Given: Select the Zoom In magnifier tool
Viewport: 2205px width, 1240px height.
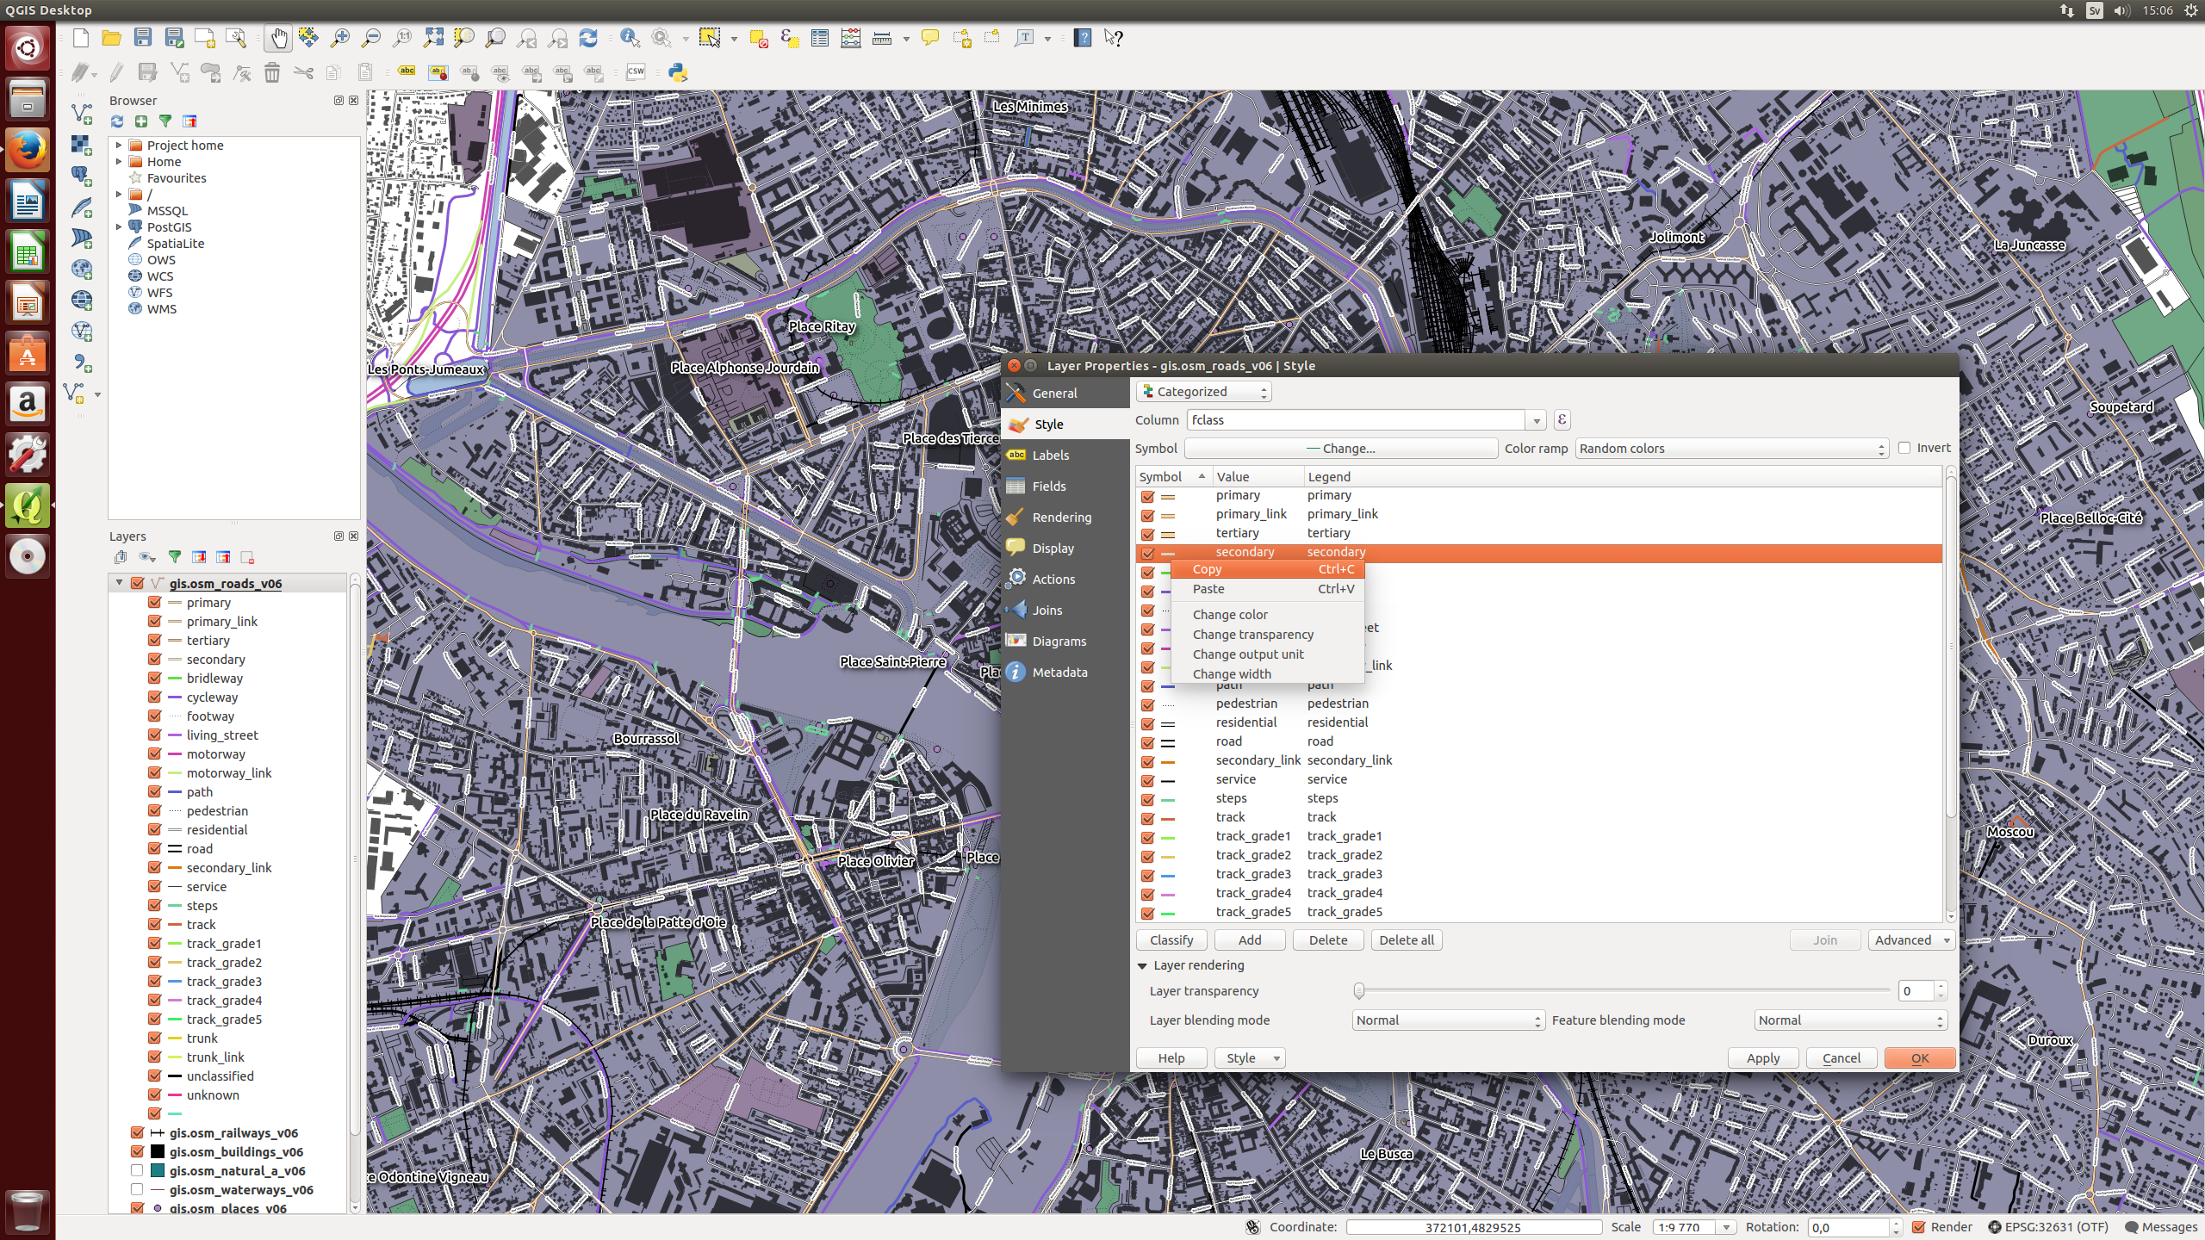Looking at the screenshot, I should [340, 38].
